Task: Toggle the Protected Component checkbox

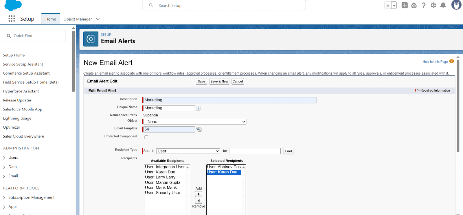Action: 146,137
